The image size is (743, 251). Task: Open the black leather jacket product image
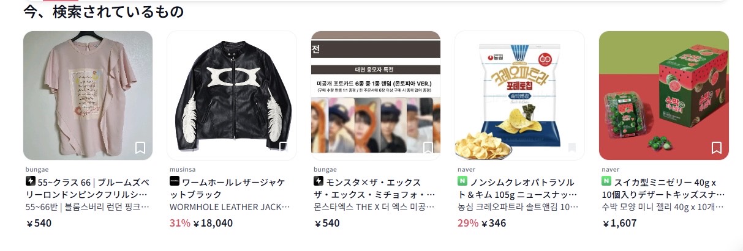[x=232, y=95]
